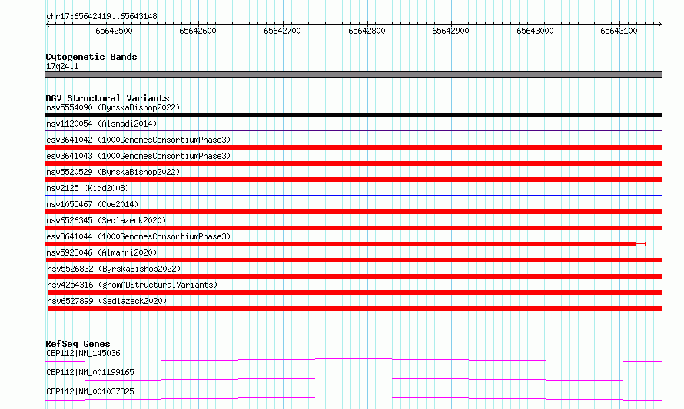Click the 65642600 ruler position label
Screen dimensions: 684x409
point(198,31)
